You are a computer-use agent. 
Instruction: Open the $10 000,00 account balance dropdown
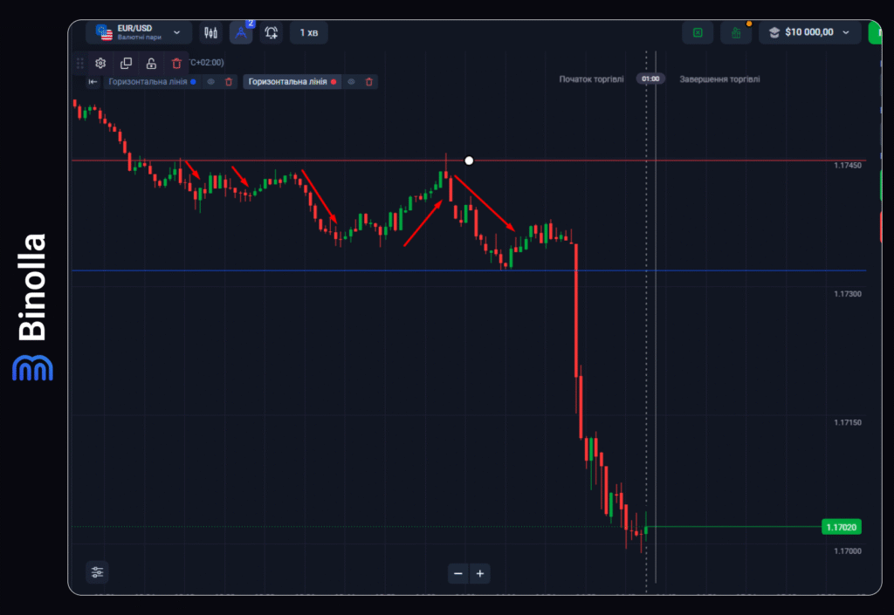(808, 33)
